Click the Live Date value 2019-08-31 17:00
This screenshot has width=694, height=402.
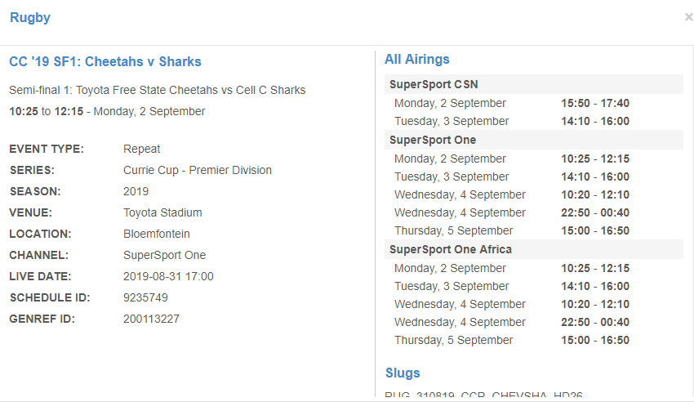168,276
